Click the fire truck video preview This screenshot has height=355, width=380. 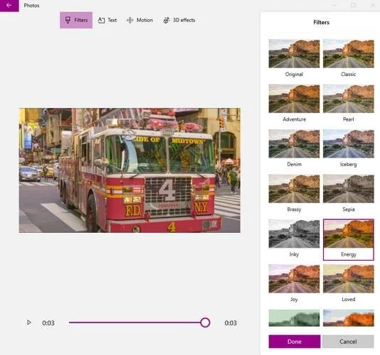pyautogui.click(x=130, y=170)
